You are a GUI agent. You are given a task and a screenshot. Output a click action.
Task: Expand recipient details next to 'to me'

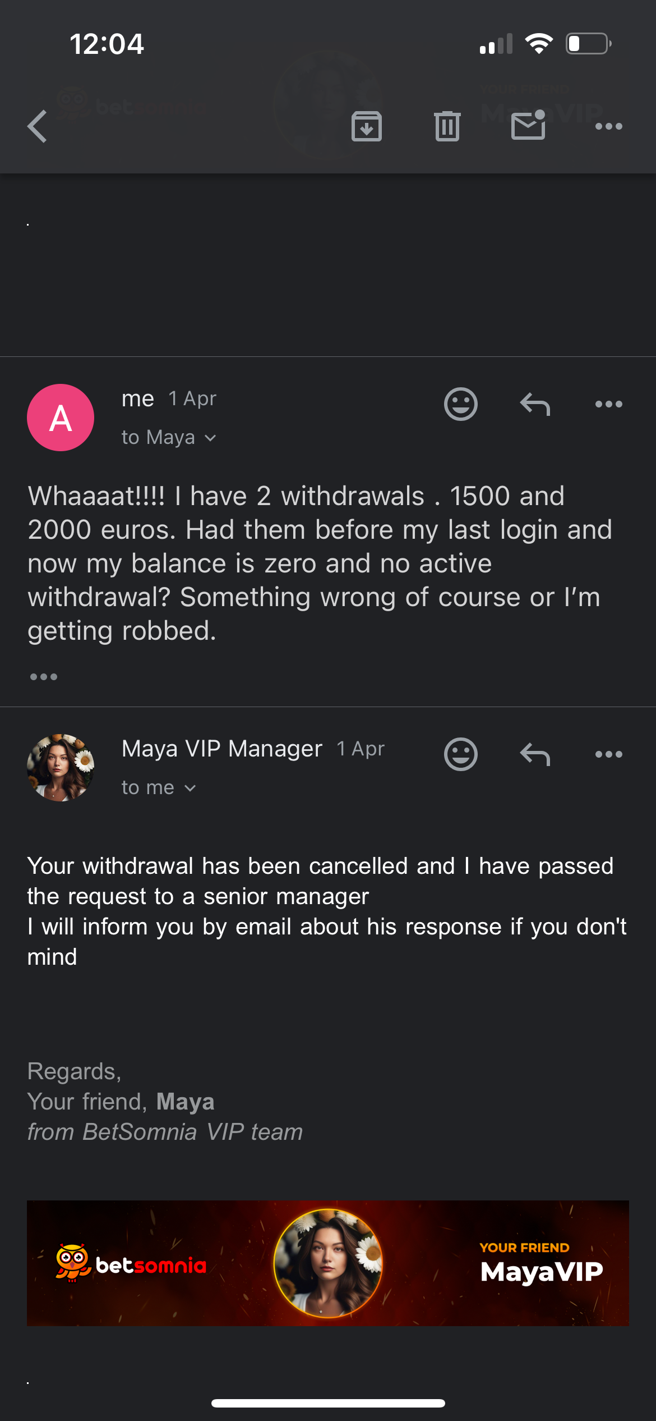click(190, 789)
